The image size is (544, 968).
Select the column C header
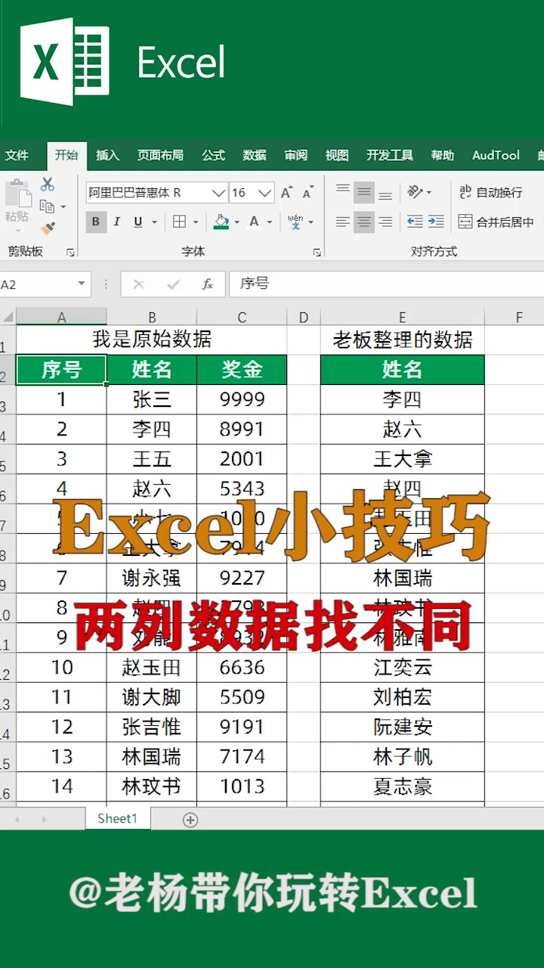pos(242,317)
